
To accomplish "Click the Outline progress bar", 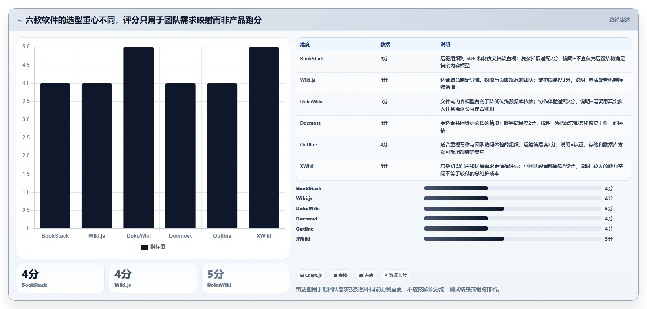I will tap(513, 228).
